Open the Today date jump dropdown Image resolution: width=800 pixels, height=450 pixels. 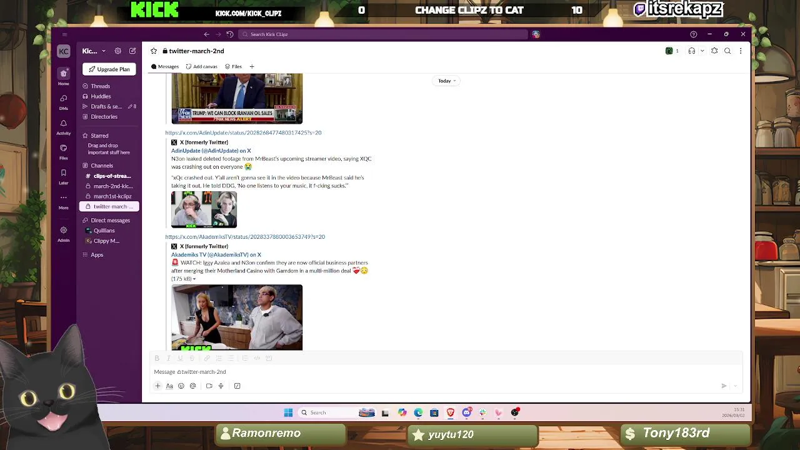(446, 81)
